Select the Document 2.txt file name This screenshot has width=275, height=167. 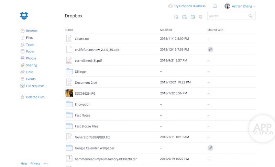coord(86,83)
